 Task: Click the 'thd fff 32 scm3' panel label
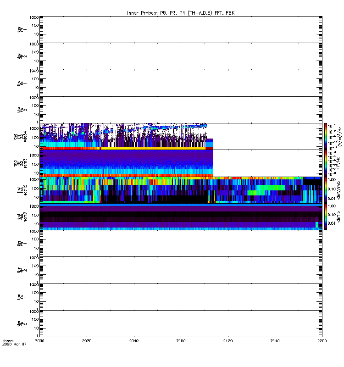20,163
